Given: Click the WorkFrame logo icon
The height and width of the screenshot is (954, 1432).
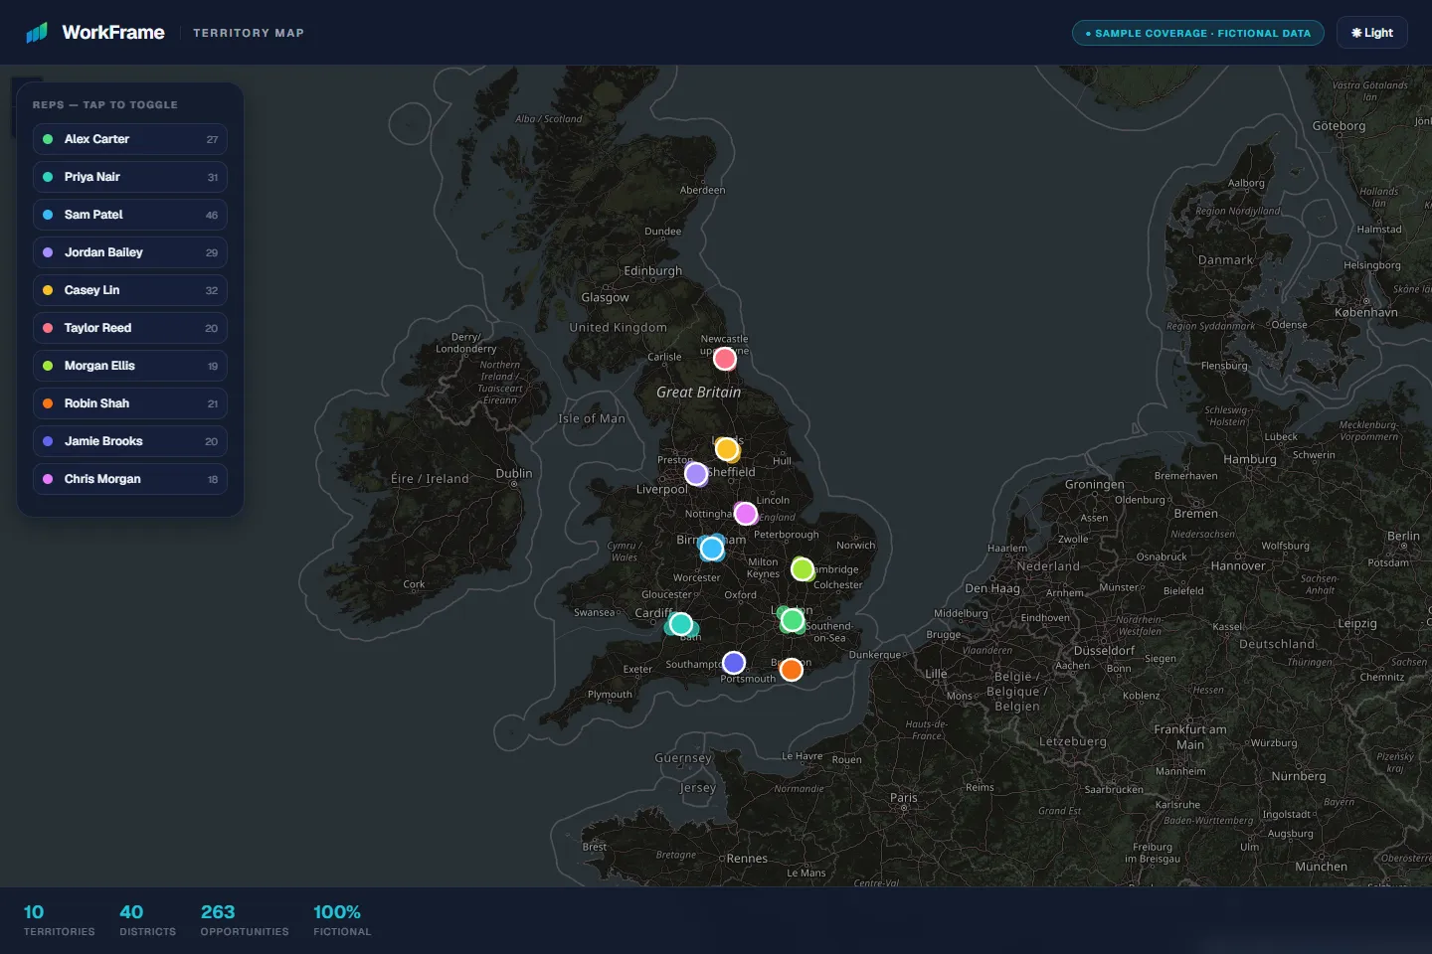Looking at the screenshot, I should pos(37,33).
